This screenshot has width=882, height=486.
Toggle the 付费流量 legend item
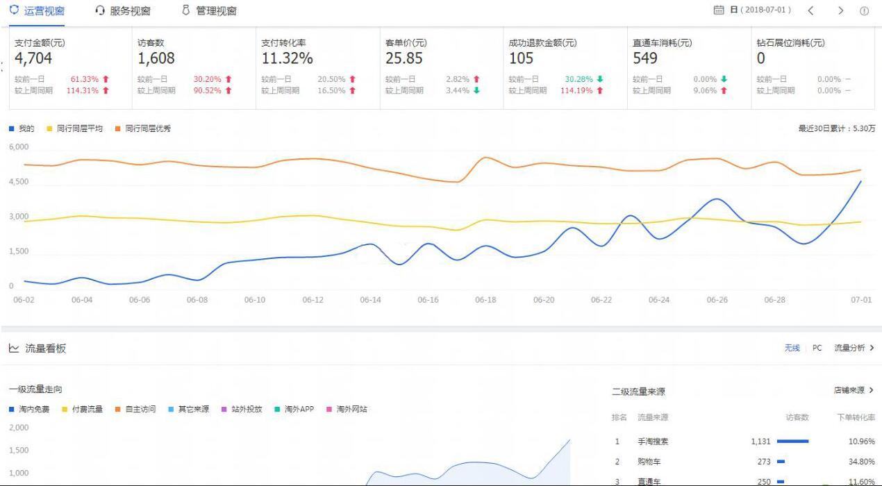click(82, 409)
